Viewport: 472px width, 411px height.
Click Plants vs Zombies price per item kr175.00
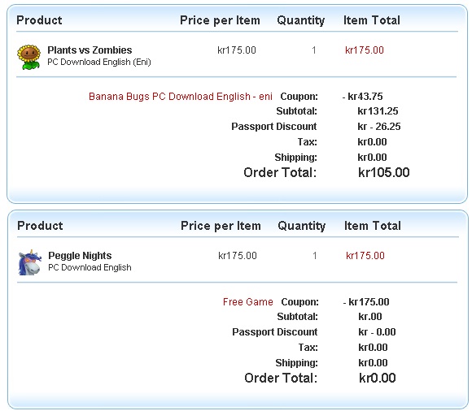pos(237,50)
